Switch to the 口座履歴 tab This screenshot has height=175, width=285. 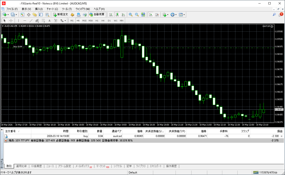pyautogui.click(x=36, y=166)
